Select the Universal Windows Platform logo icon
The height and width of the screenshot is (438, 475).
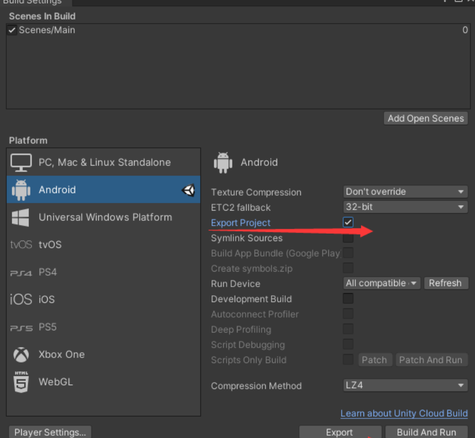coord(20,218)
